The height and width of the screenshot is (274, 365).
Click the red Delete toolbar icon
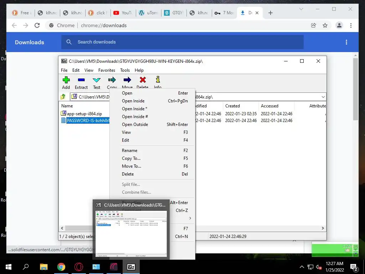click(143, 80)
